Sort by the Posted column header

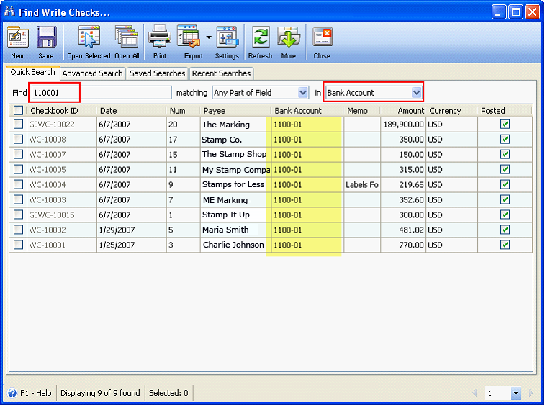click(505, 111)
